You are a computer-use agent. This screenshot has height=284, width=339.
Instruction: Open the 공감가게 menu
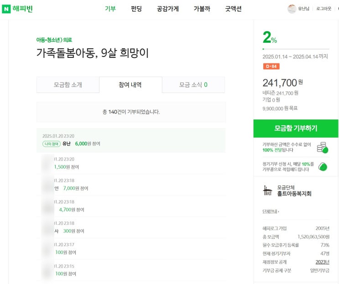tap(167, 9)
